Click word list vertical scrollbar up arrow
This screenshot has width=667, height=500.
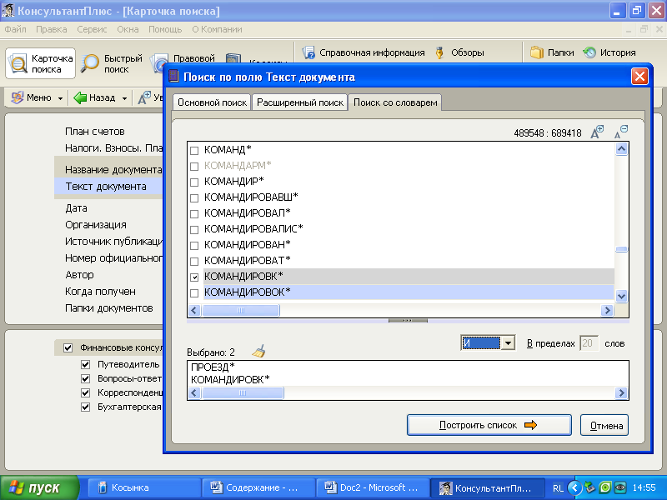(x=621, y=149)
